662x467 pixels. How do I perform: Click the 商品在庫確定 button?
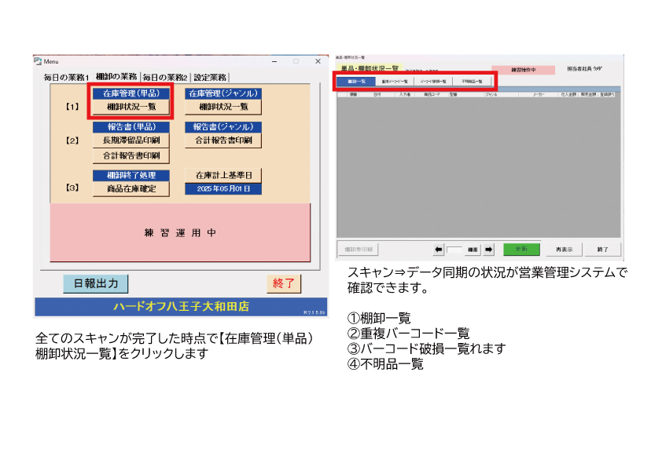coord(131,188)
